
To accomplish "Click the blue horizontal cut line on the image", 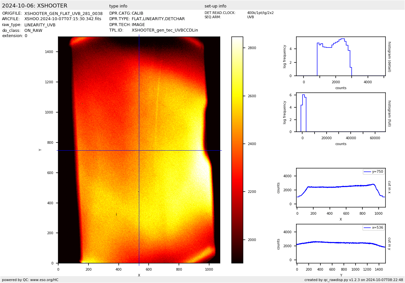I will pyautogui.click(x=98, y=150).
